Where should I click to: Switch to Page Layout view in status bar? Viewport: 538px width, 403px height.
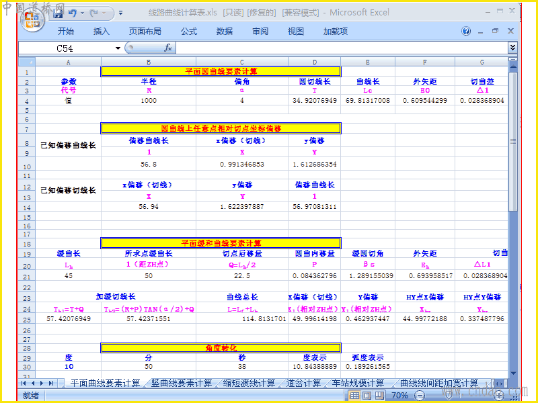[367, 396]
